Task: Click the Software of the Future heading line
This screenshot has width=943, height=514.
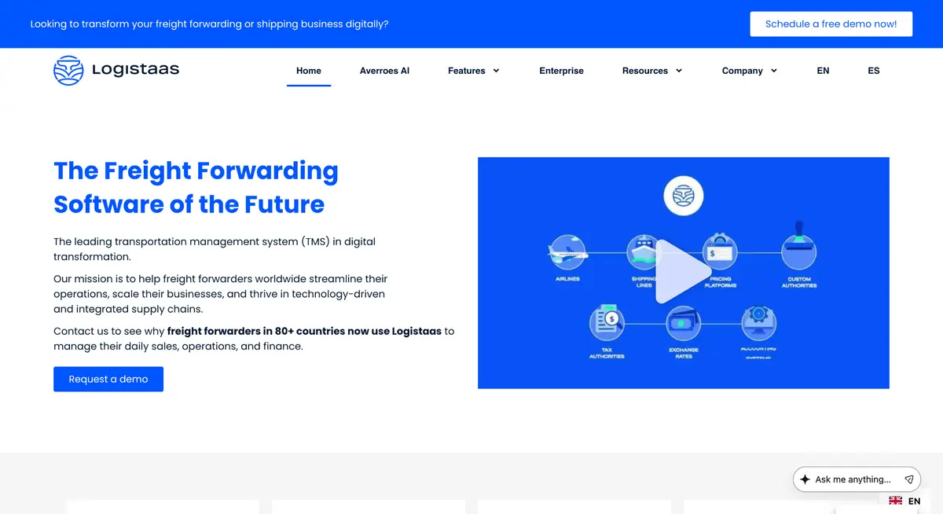Action: pyautogui.click(x=189, y=204)
